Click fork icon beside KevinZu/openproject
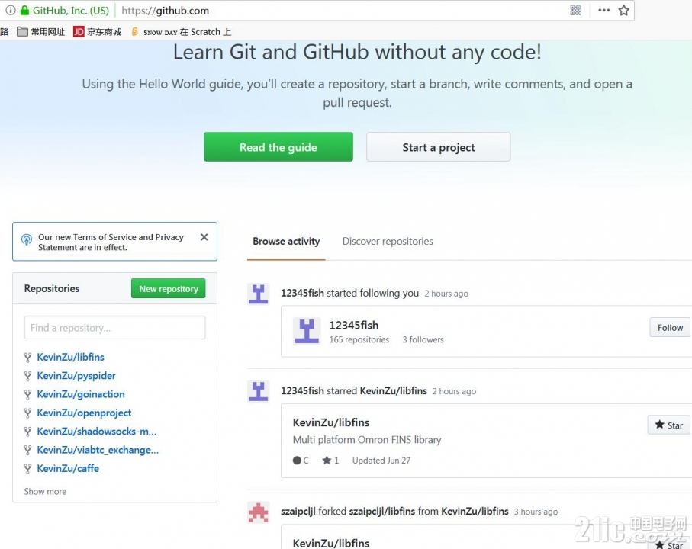Image resolution: width=692 pixels, height=549 pixels. tap(27, 413)
